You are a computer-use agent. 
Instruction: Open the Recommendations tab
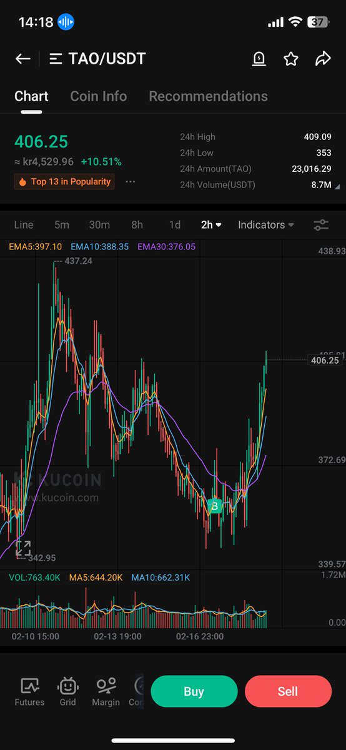(208, 96)
